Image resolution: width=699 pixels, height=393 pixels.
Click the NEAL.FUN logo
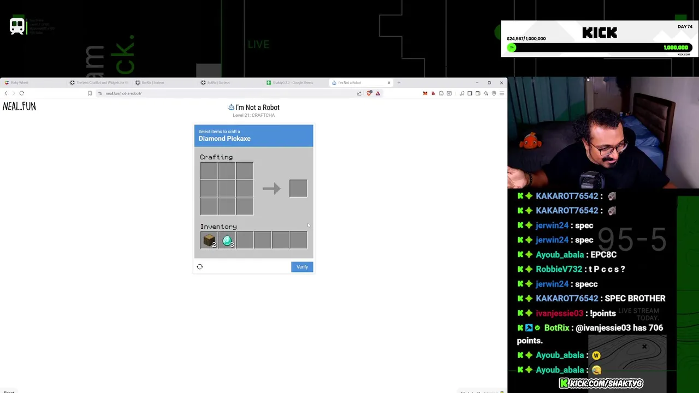click(19, 106)
